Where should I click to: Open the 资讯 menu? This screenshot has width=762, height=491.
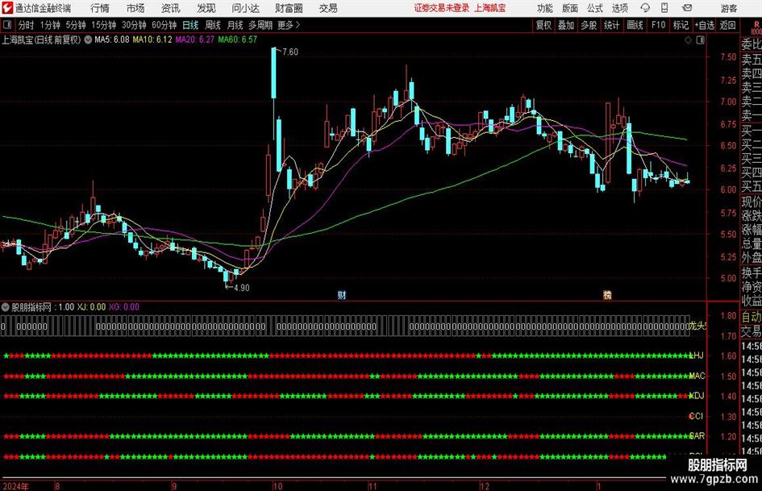click(x=171, y=8)
